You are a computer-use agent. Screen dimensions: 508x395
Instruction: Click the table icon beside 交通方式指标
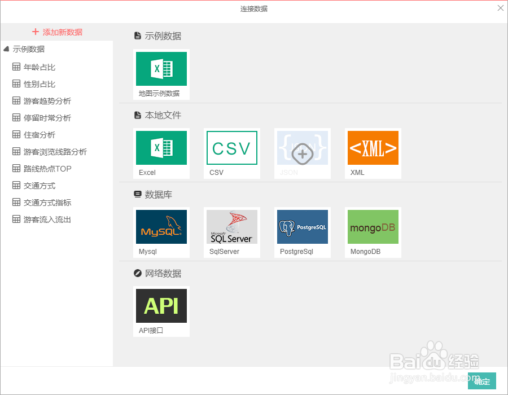click(x=16, y=202)
